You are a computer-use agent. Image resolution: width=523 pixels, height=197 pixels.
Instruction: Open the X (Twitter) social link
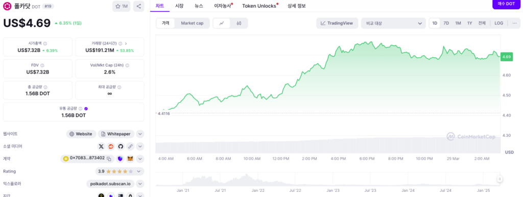[x=102, y=146]
